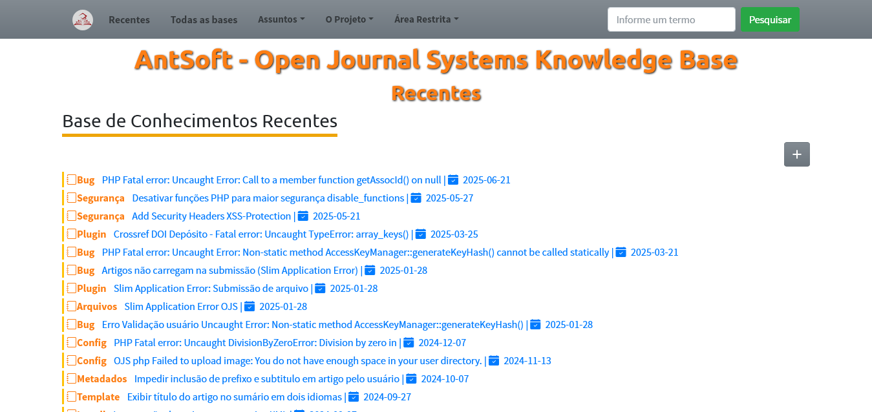This screenshot has height=412, width=872.
Task: Click the notebook icon beside the Crossref DOI Plugin entry
Action: tap(72, 234)
